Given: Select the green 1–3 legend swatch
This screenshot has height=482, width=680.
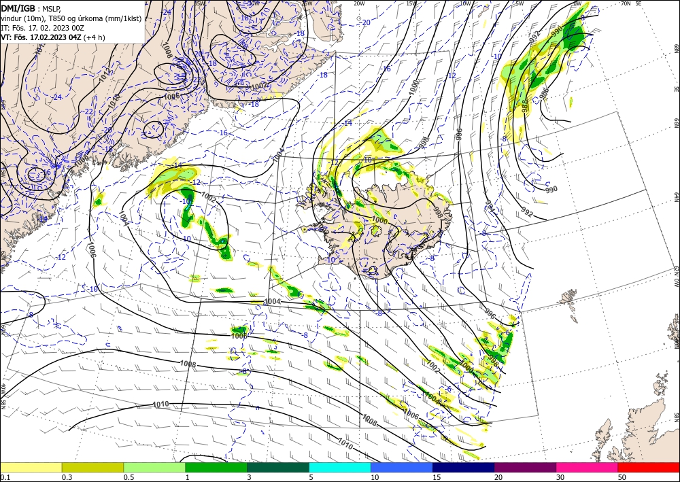Looking at the screenshot, I should tap(216, 467).
